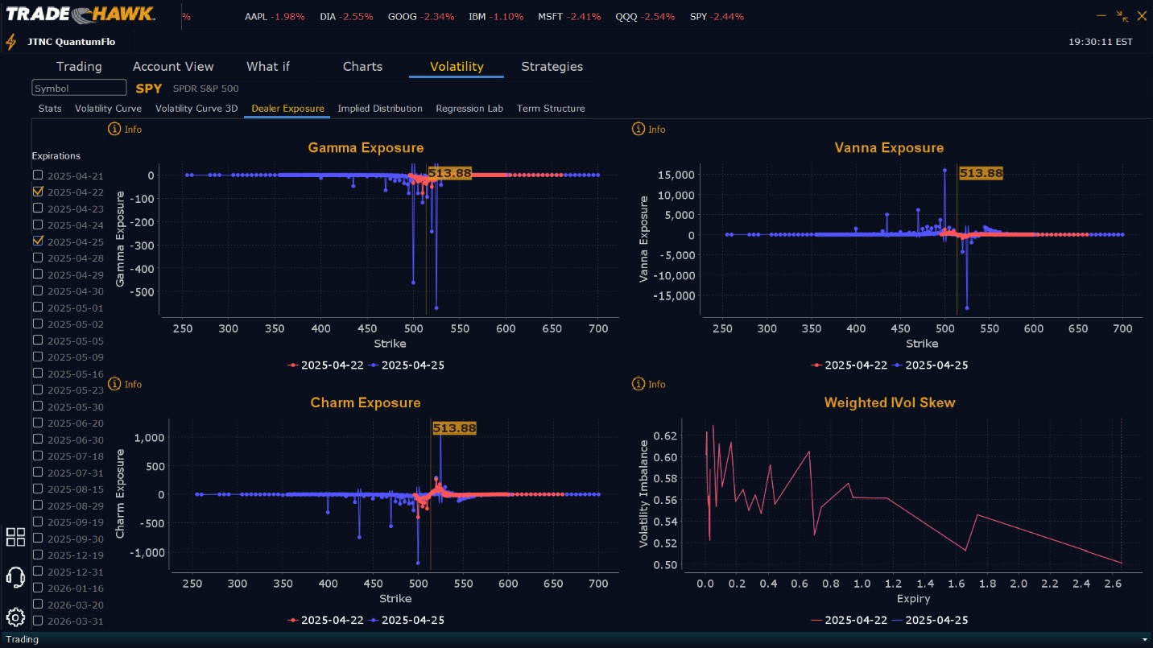
Task: Click the GOOG -2.34% ticker
Action: [421, 17]
